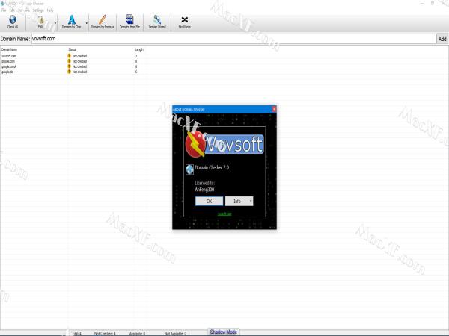Click the status icon of google.co.uk row
Image resolution: width=449 pixels, height=336 pixels.
(x=69, y=66)
